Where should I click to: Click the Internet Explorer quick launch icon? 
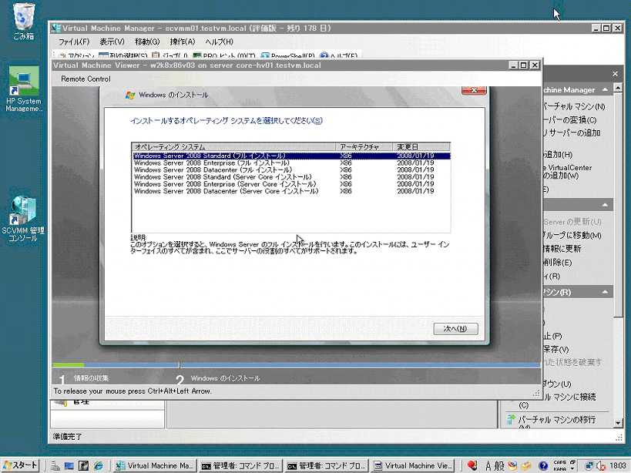pyautogui.click(x=98, y=465)
